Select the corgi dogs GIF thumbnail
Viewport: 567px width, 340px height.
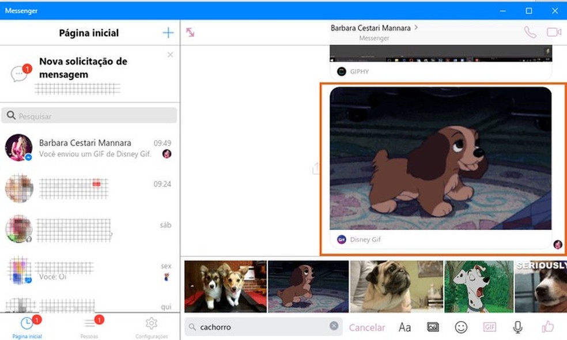pos(225,285)
